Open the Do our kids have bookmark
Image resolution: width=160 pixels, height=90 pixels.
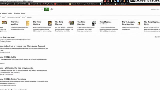(x=106, y=4)
